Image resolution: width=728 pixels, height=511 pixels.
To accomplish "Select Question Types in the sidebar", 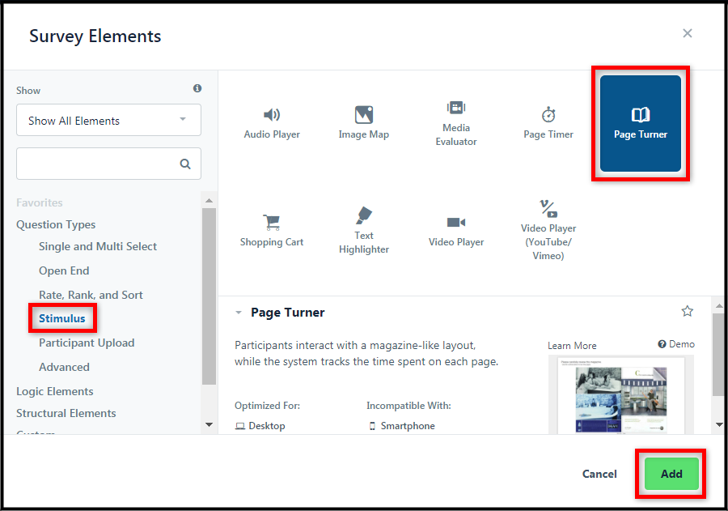I will click(x=56, y=224).
